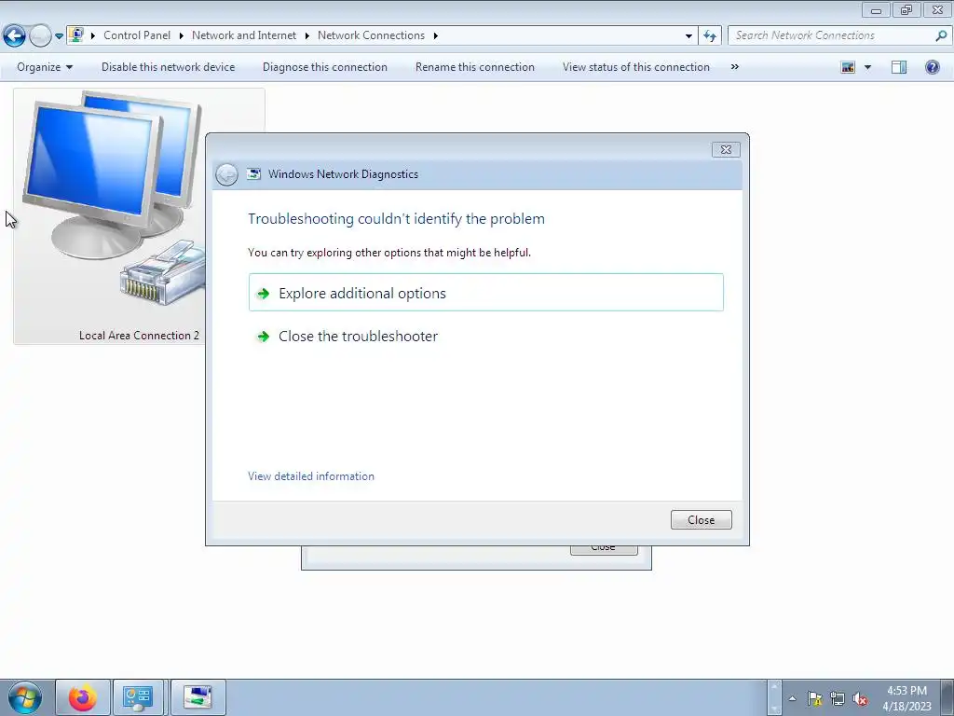954x716 pixels.
Task: Select Control Panel in the breadcrumb
Action: click(x=137, y=35)
